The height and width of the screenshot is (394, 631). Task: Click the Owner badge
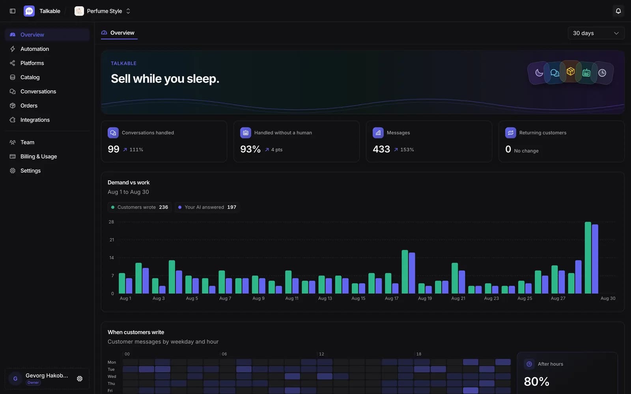click(x=33, y=383)
